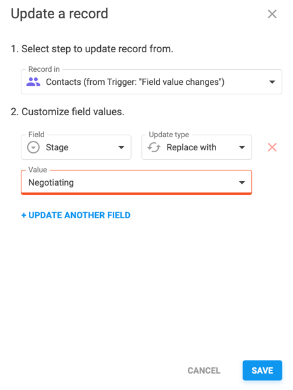Click the Stage field circle icon

click(x=33, y=147)
